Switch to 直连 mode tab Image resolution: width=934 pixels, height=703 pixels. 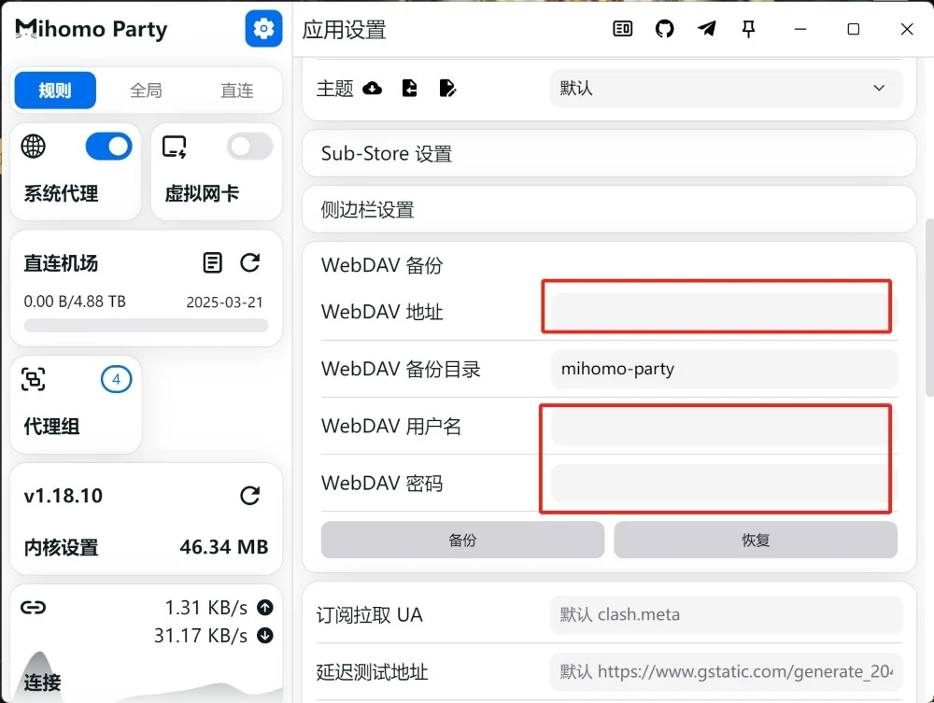pyautogui.click(x=237, y=91)
